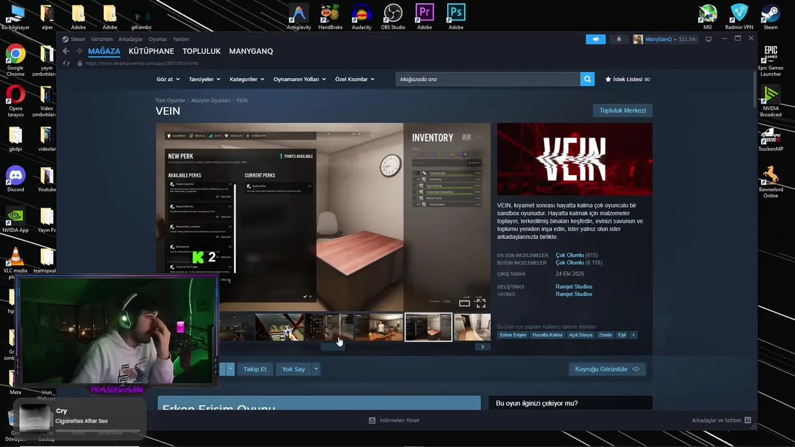
Task: Click Erken Erişim tag
Action: (x=513, y=335)
